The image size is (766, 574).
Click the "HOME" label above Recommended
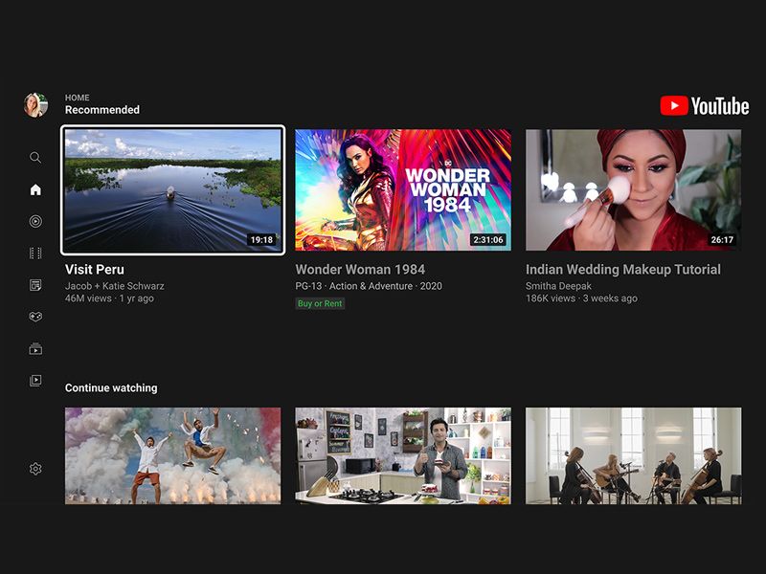(x=78, y=98)
